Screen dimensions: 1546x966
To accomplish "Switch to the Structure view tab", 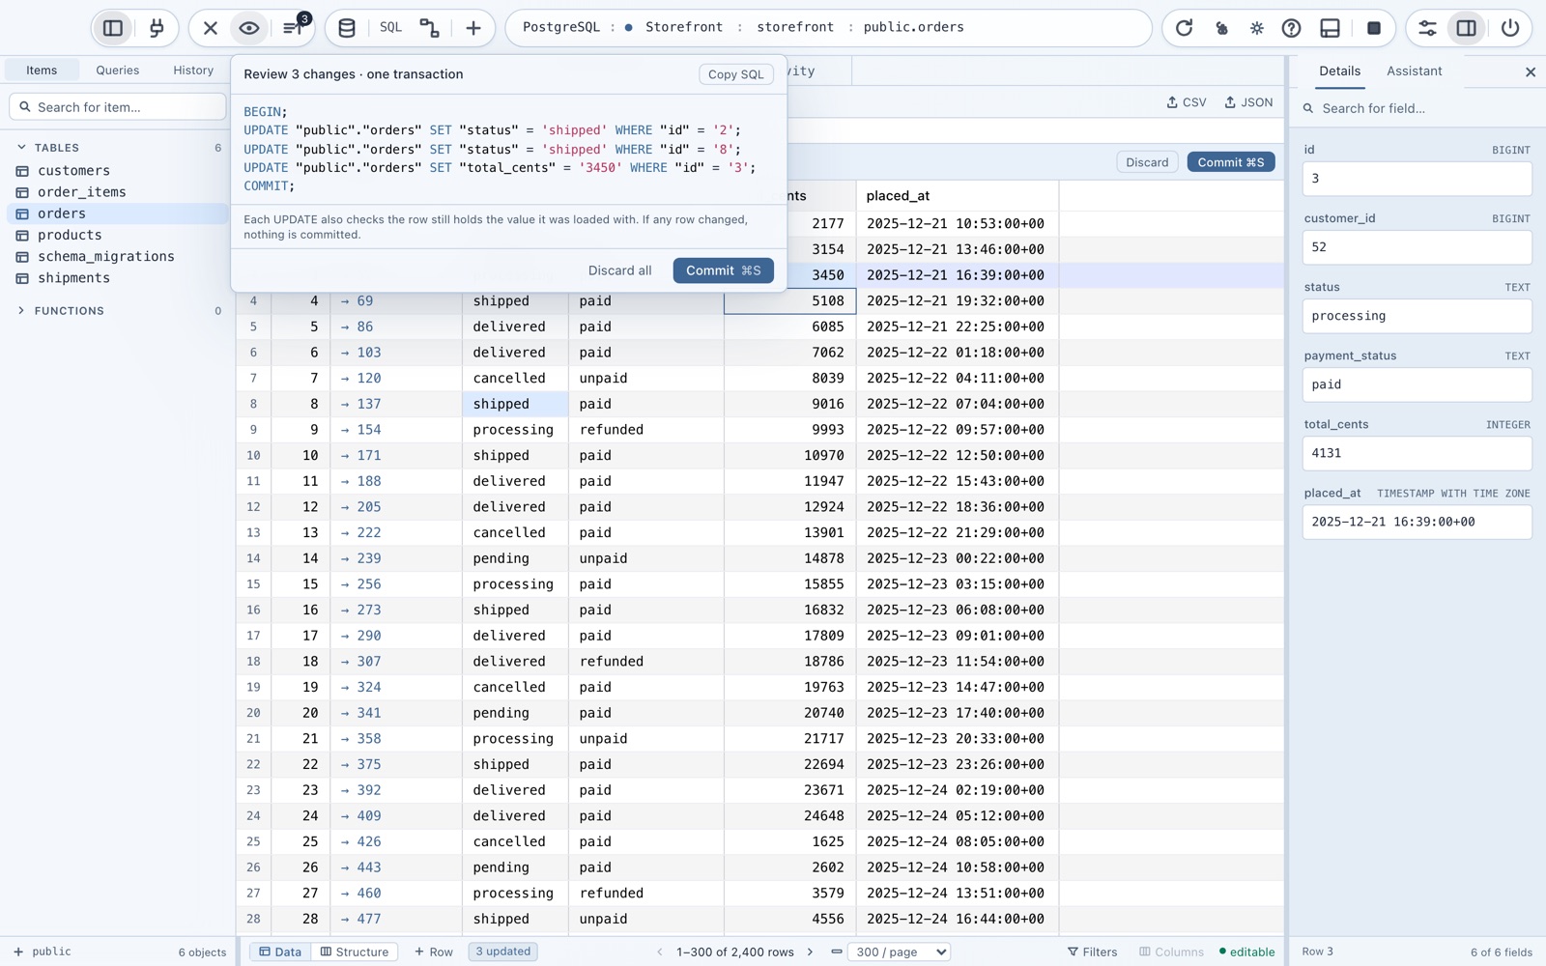I will click(355, 952).
